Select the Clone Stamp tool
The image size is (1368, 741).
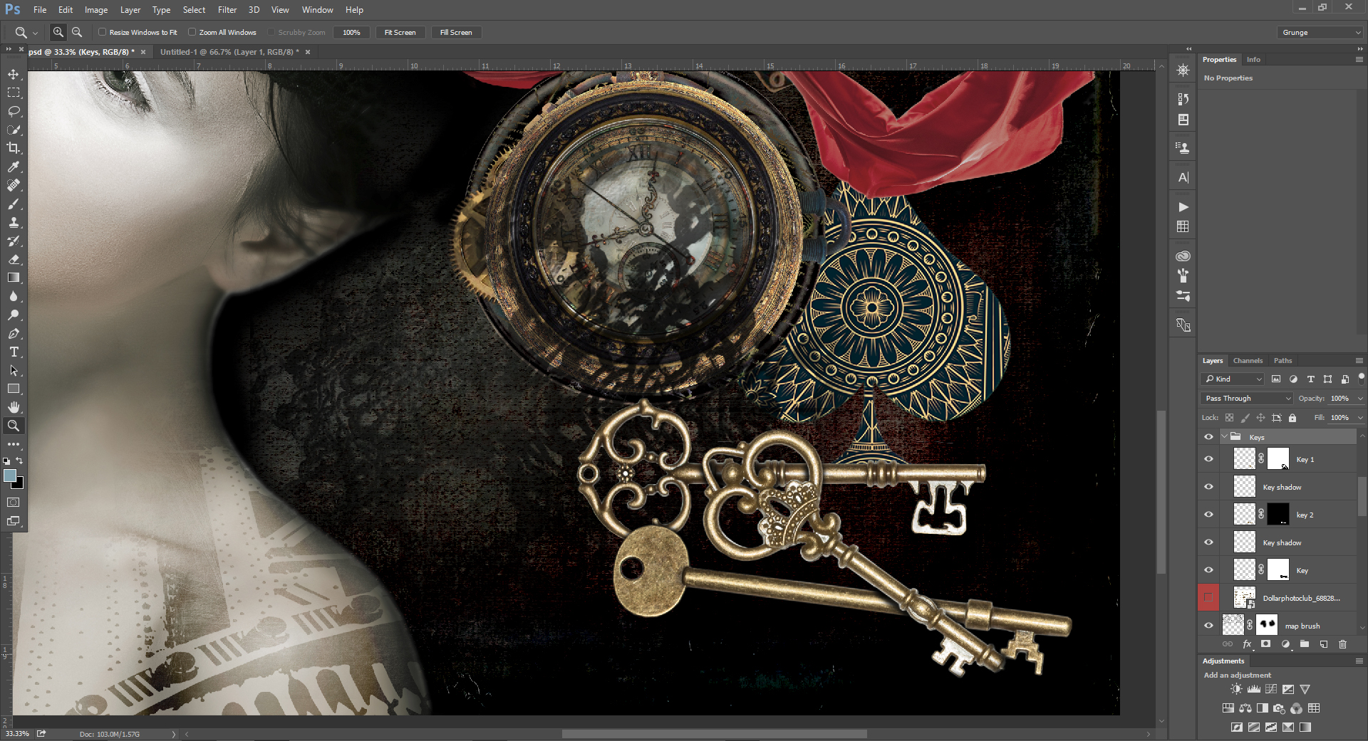14,223
